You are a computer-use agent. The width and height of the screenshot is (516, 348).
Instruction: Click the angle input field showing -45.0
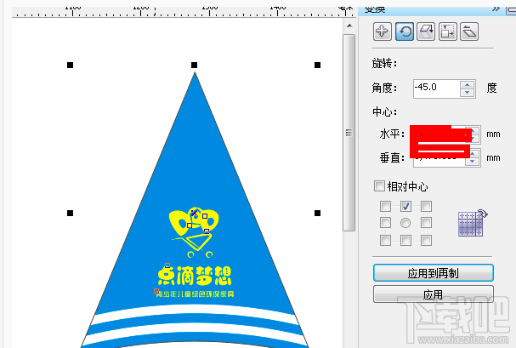tap(437, 88)
